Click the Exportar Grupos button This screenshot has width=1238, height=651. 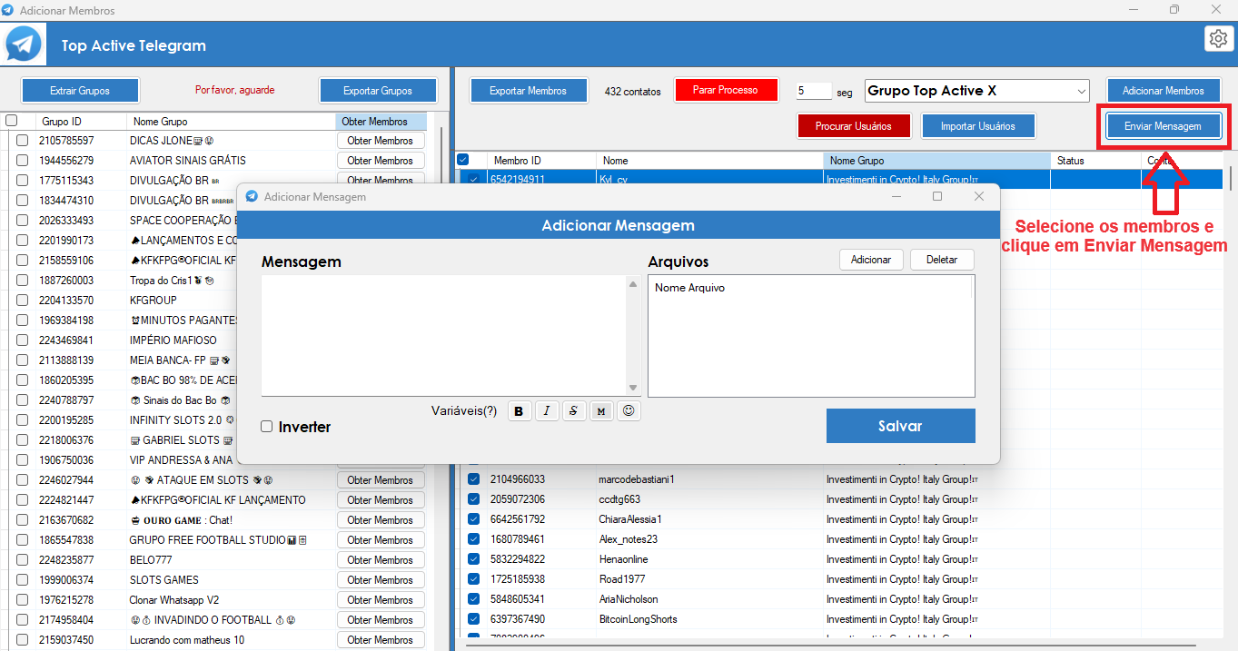(378, 91)
